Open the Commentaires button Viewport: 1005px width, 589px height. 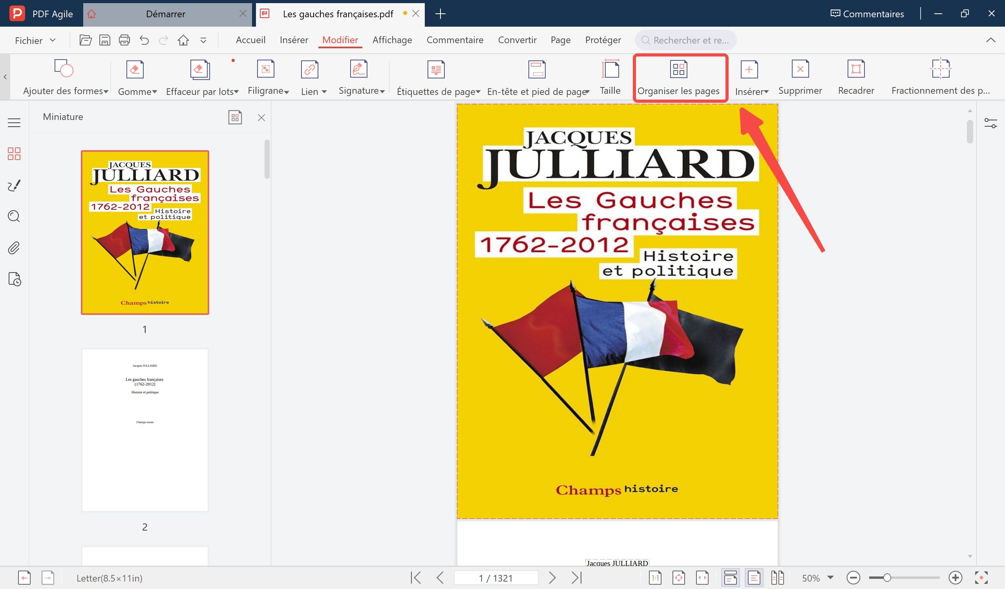(x=867, y=14)
